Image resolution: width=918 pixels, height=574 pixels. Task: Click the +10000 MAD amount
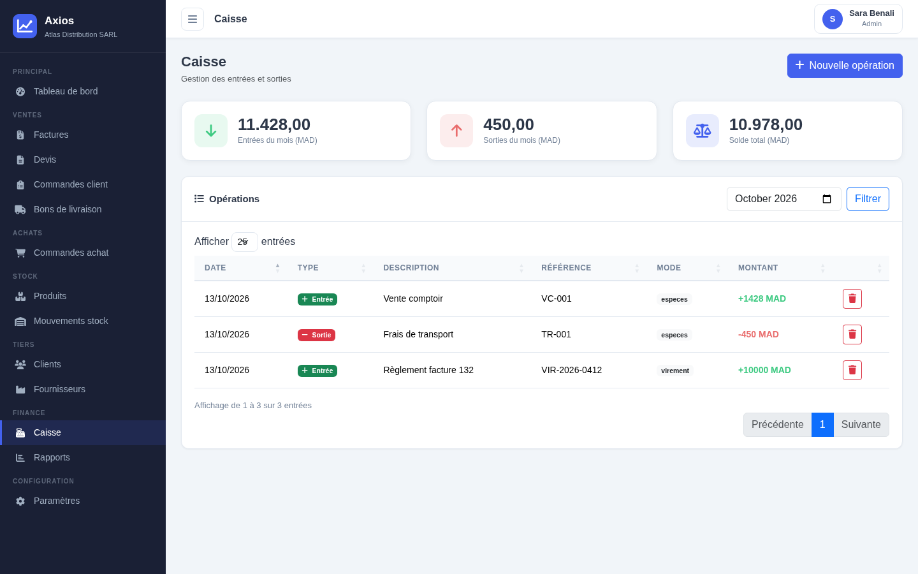pyautogui.click(x=764, y=370)
